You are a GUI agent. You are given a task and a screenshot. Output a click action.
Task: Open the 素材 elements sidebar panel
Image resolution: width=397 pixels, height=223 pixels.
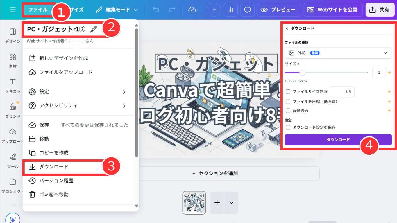click(x=12, y=61)
